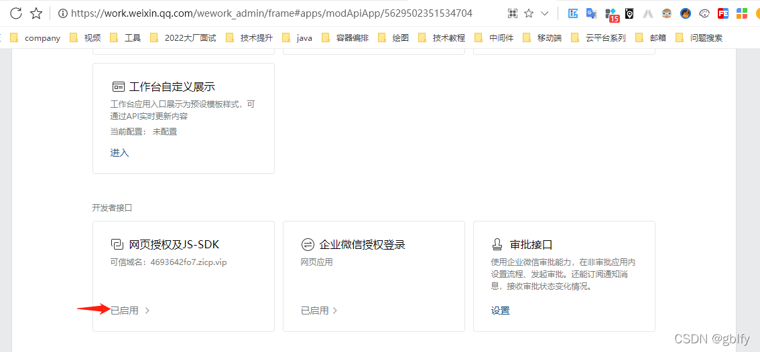Click the 工作台自定义展示 card icon

pyautogui.click(x=118, y=87)
